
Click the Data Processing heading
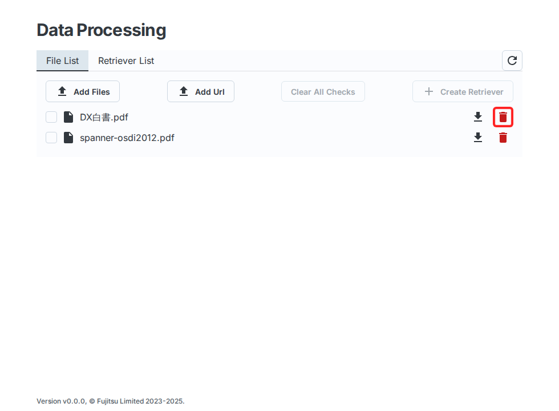[x=102, y=30]
